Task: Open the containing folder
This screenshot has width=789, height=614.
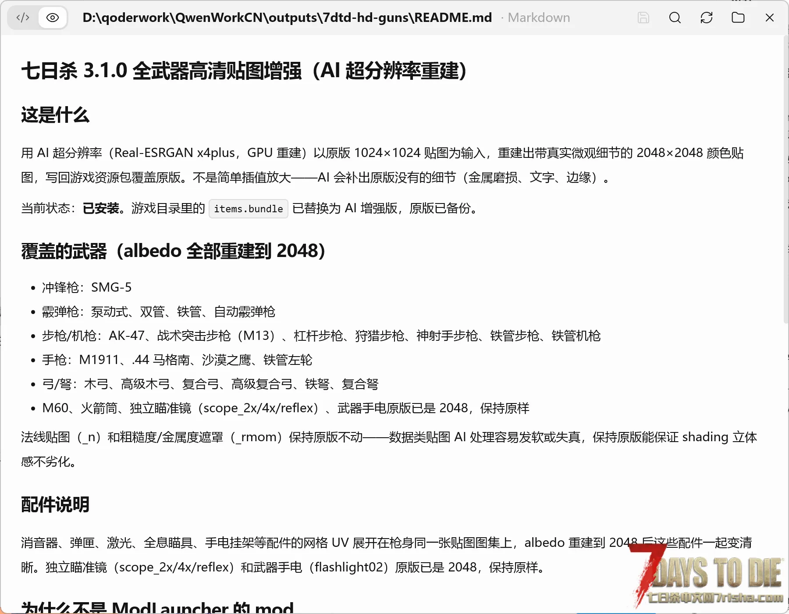Action: tap(738, 18)
